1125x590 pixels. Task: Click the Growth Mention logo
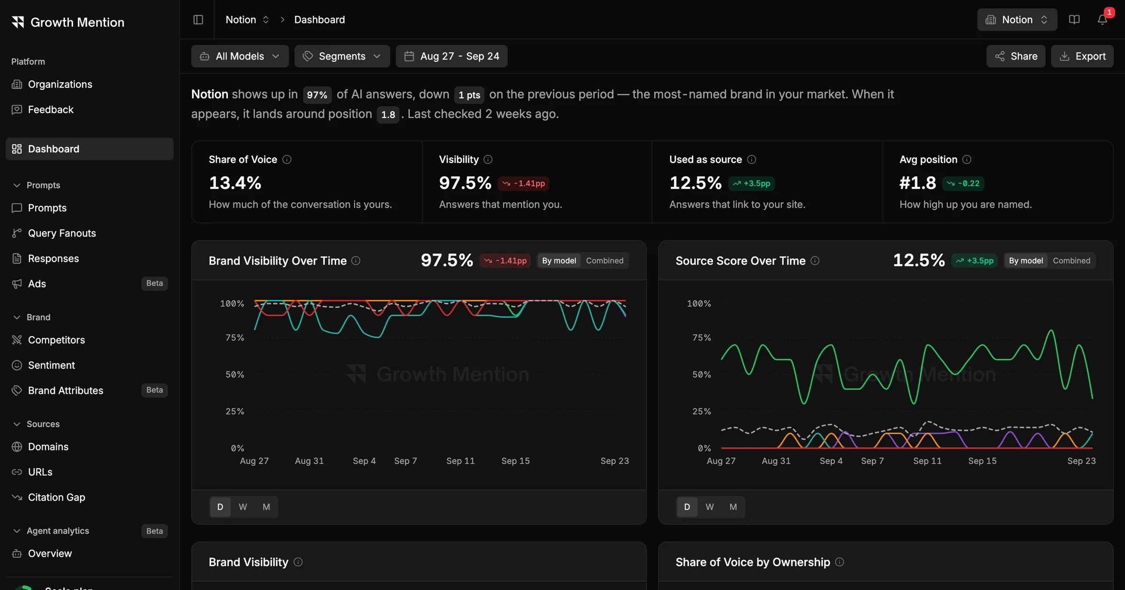(x=68, y=22)
